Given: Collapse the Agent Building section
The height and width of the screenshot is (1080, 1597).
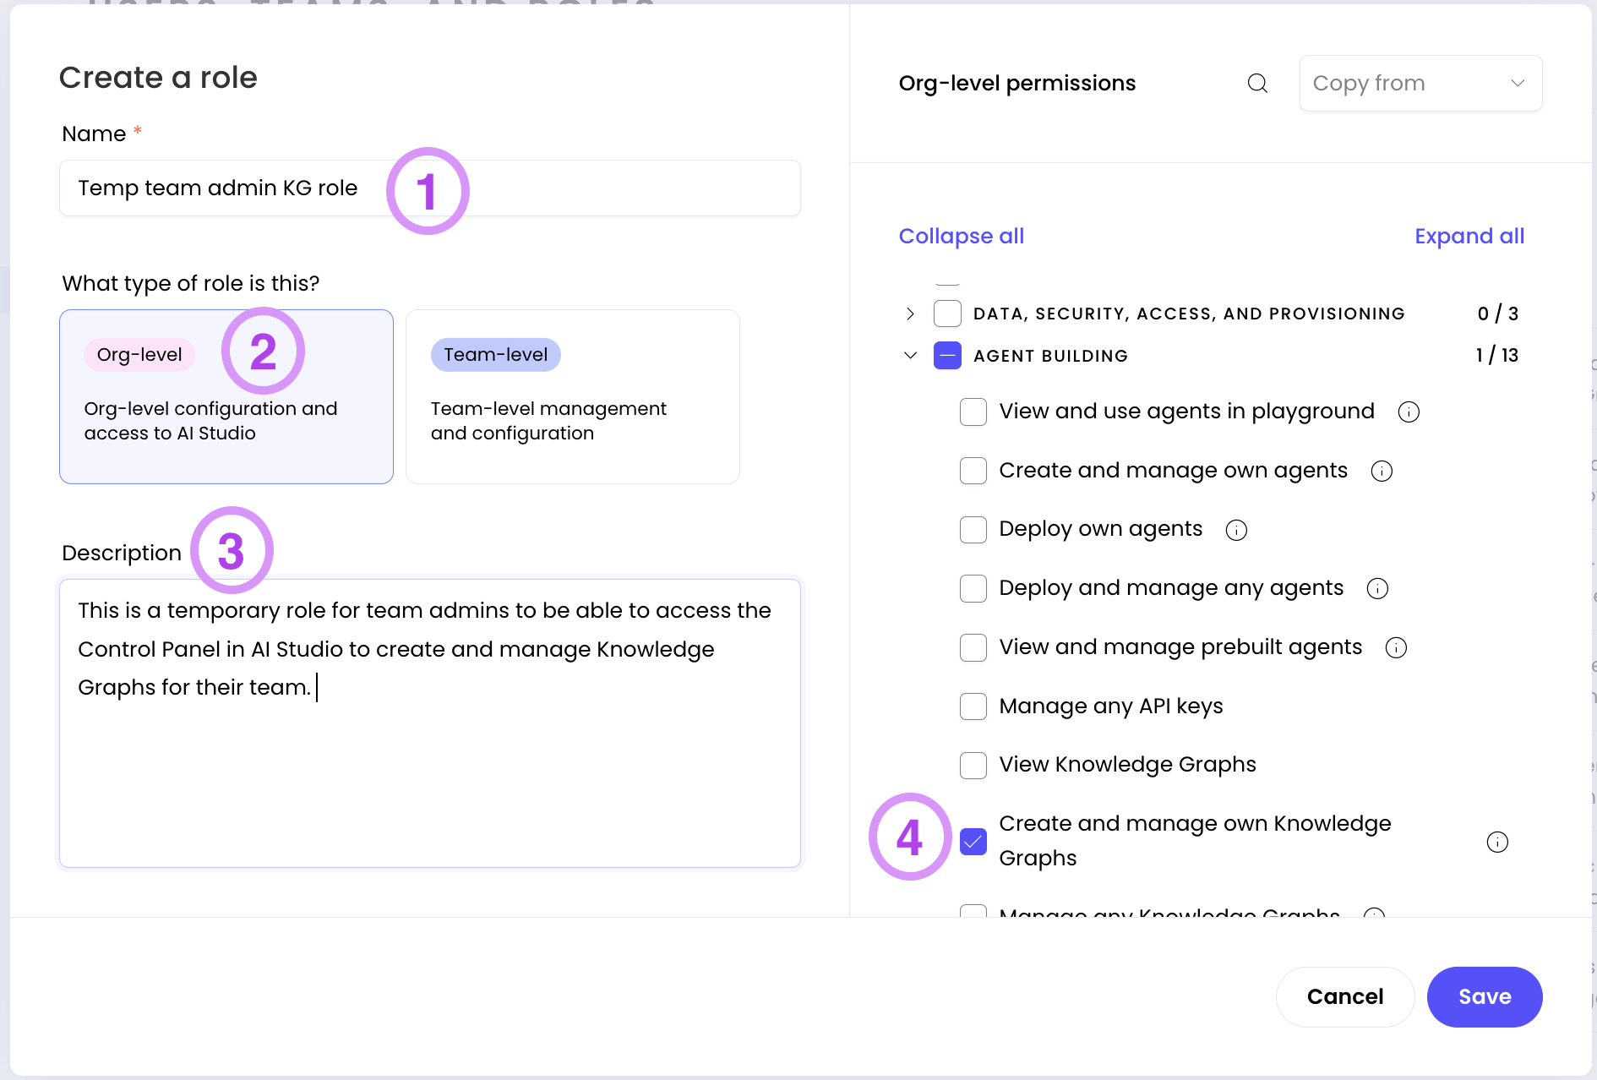Looking at the screenshot, I should 910,355.
